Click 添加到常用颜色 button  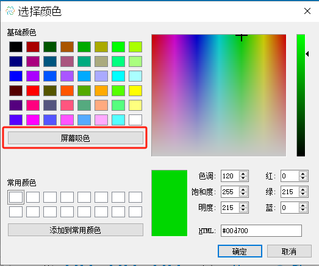76,230
